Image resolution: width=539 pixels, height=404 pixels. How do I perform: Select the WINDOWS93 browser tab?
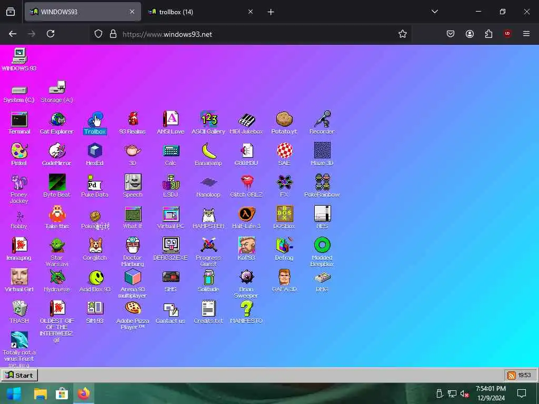coord(83,12)
